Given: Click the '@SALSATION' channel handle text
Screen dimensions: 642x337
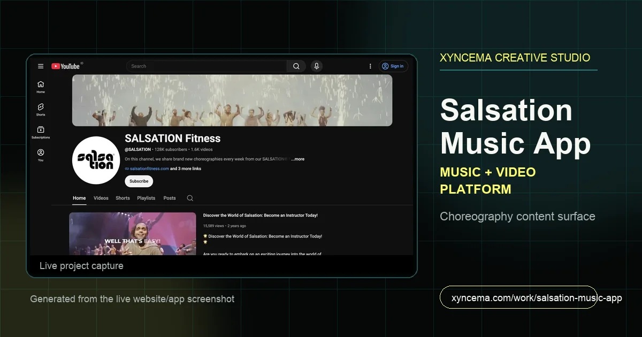Looking at the screenshot, I should pyautogui.click(x=138, y=150).
